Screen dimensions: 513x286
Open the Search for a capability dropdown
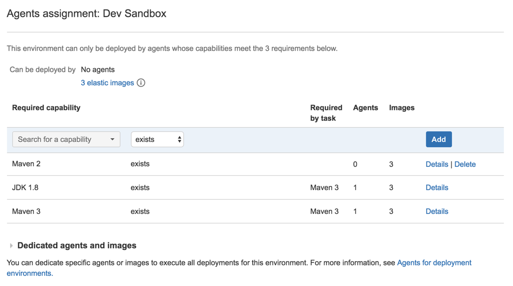66,139
